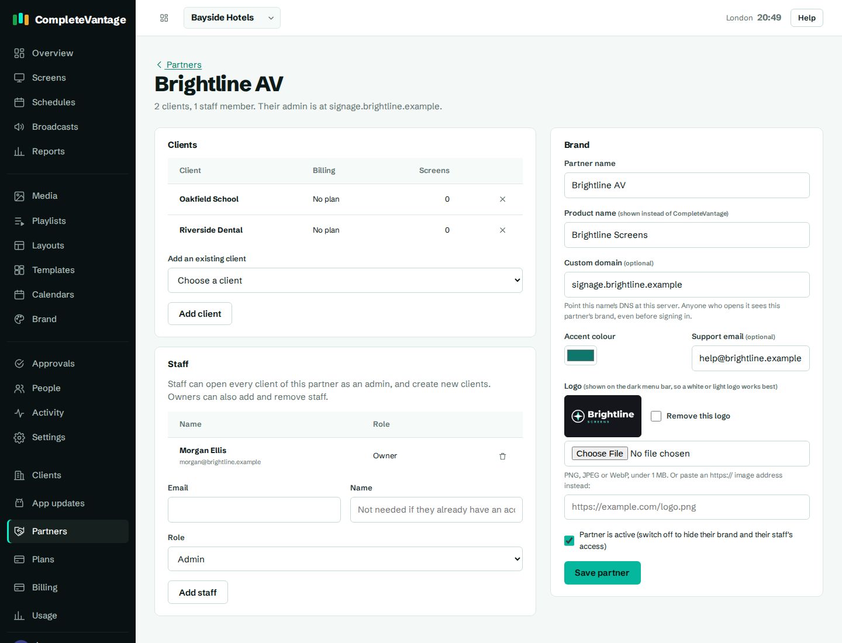Open the Playlists menu item

click(x=68, y=221)
